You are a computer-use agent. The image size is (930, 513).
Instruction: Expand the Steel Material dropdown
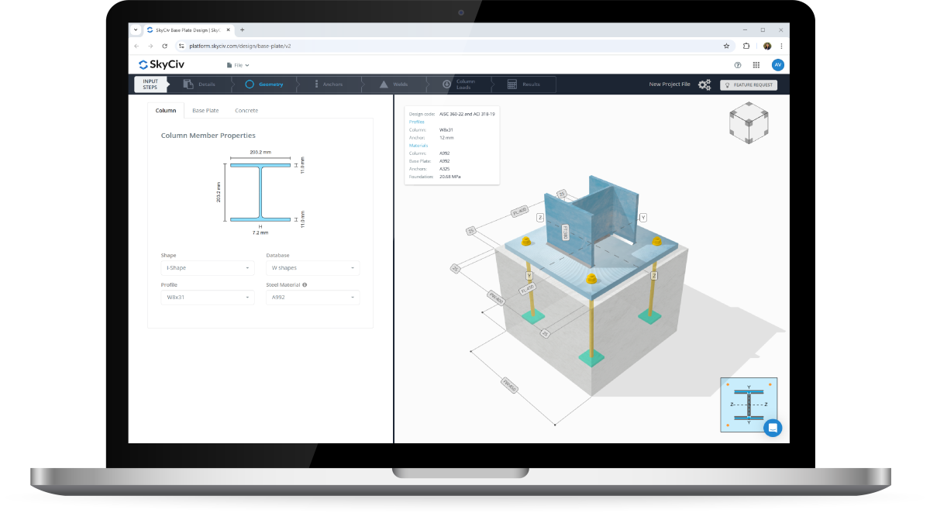click(312, 297)
